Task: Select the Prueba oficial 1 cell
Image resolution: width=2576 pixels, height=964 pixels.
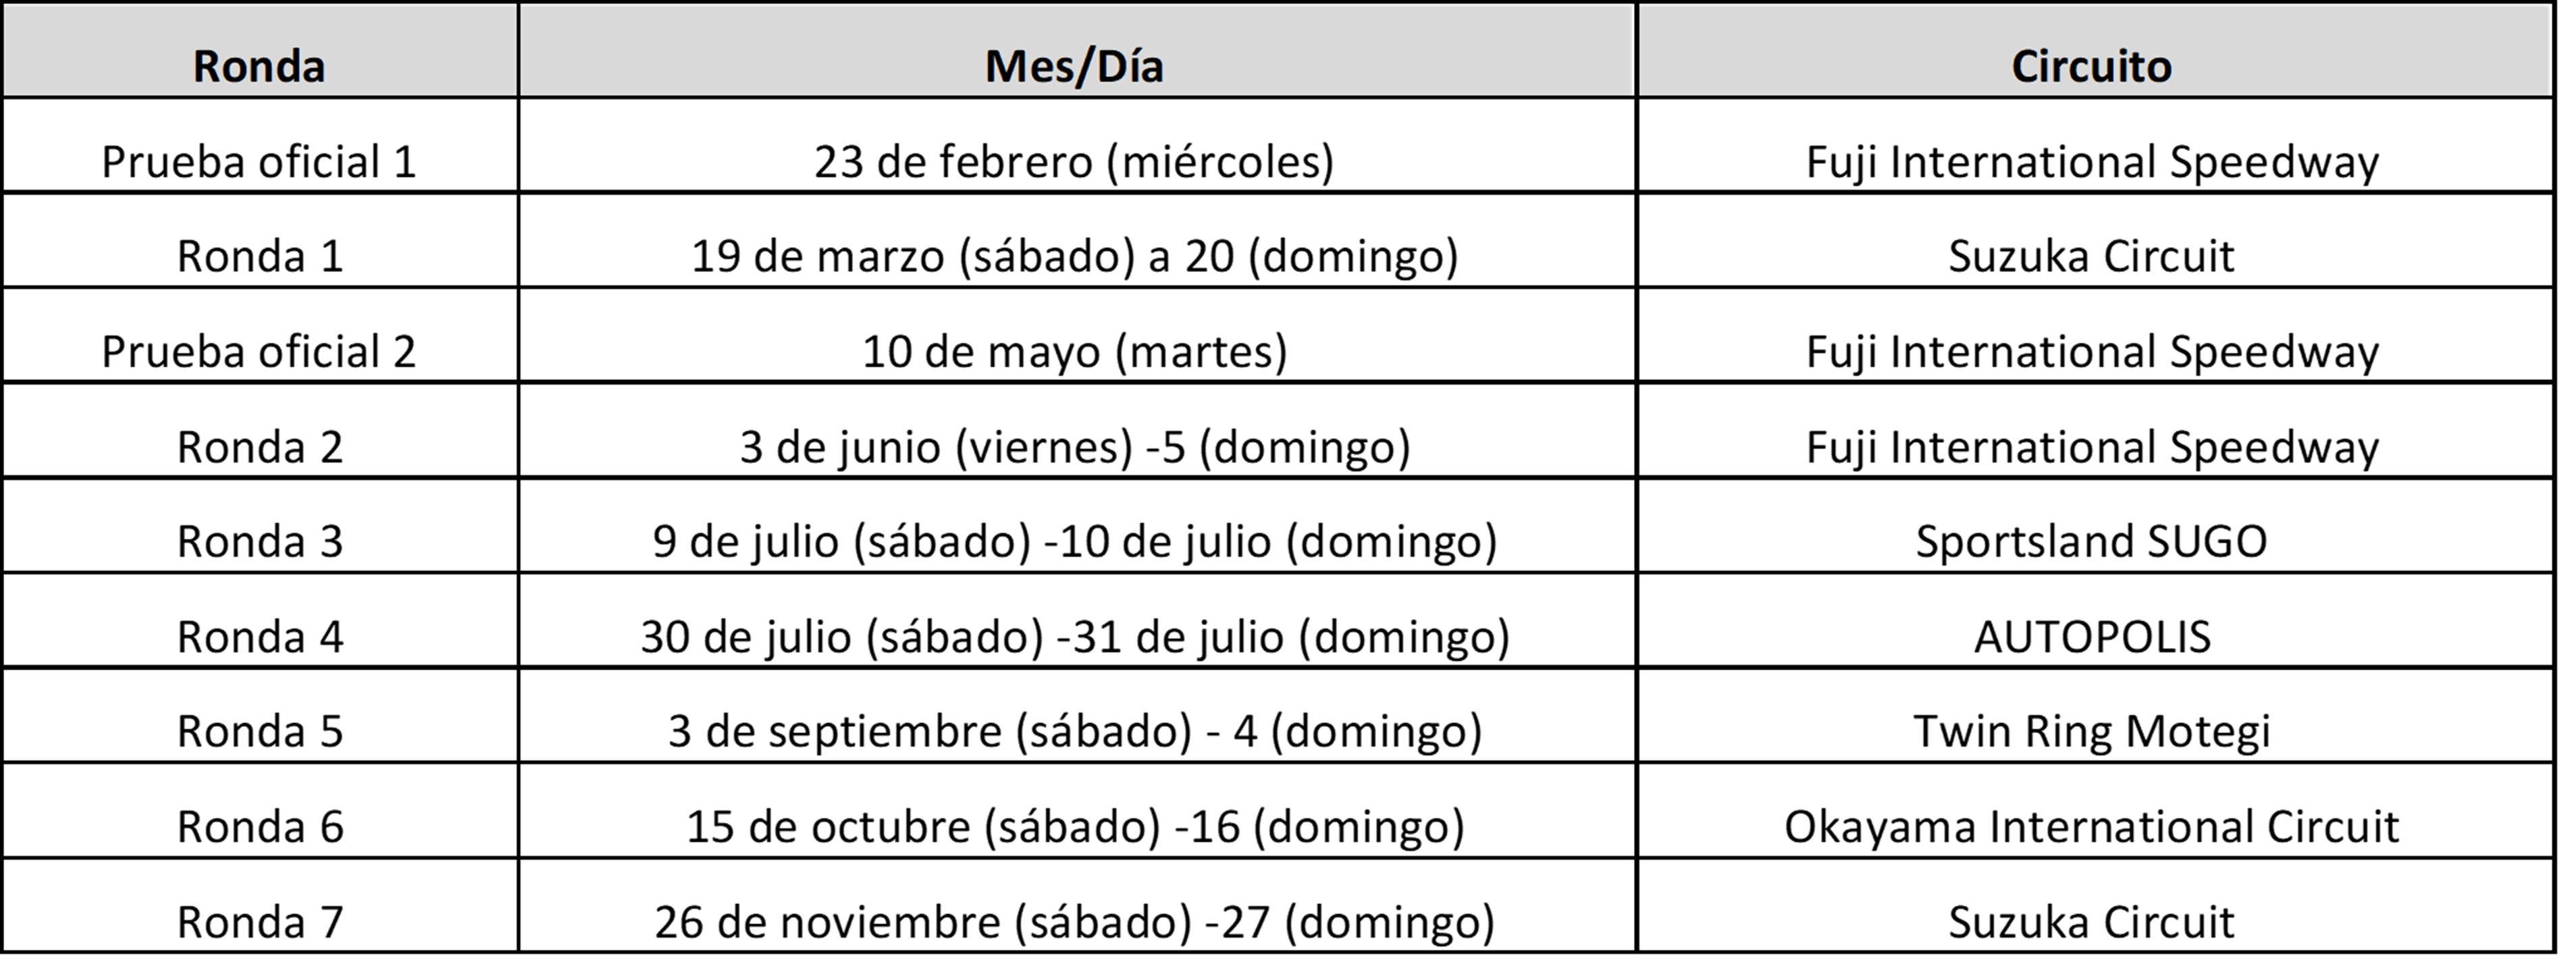Action: click(259, 162)
